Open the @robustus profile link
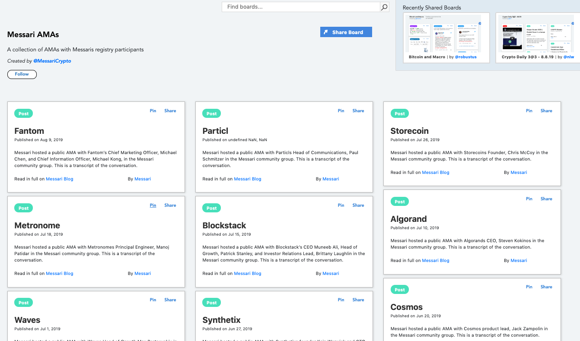The width and height of the screenshot is (580, 341). pyautogui.click(x=466, y=57)
